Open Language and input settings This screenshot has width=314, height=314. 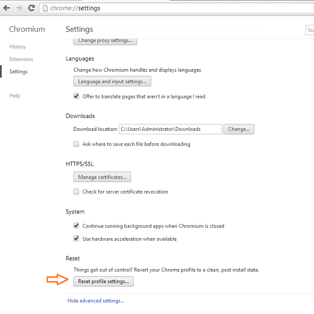click(112, 81)
